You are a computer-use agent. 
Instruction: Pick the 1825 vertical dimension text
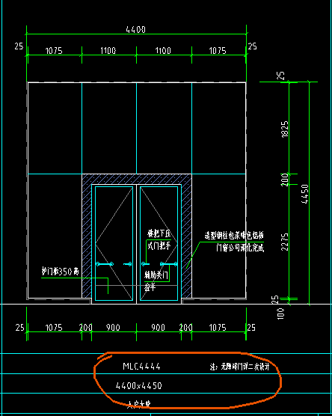pyautogui.click(x=285, y=129)
